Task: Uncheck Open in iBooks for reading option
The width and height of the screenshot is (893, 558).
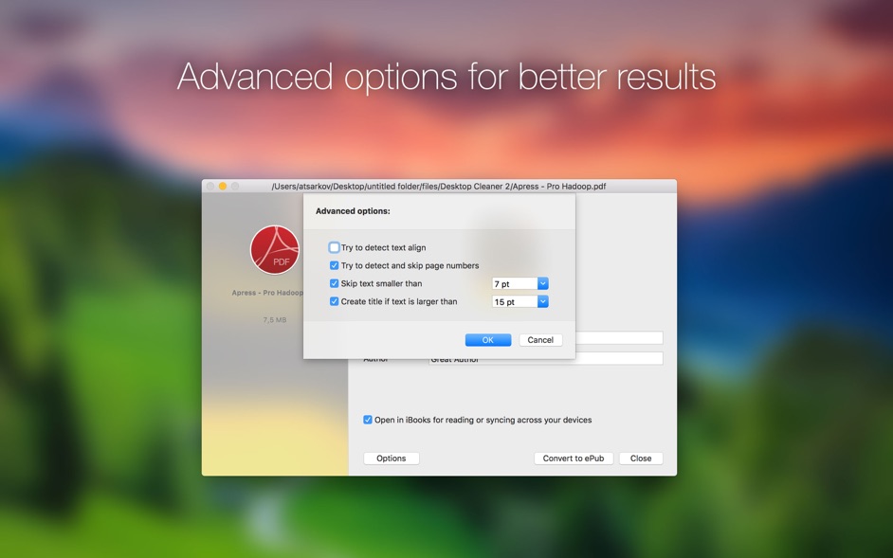Action: coord(368,421)
